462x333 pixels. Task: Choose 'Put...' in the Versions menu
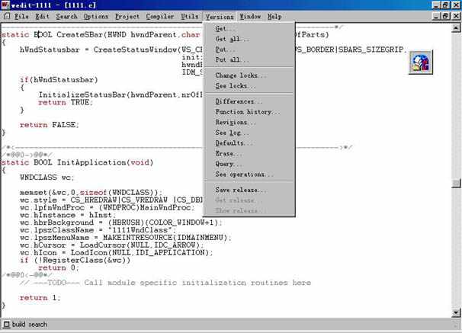coord(226,49)
